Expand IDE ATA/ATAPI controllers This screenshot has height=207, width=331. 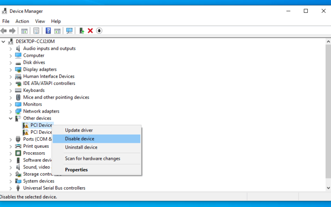(11, 84)
